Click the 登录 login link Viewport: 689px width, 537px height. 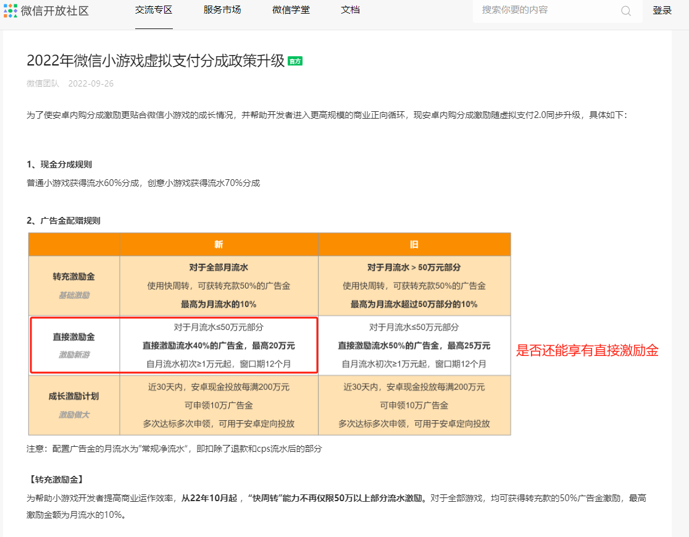tap(662, 11)
